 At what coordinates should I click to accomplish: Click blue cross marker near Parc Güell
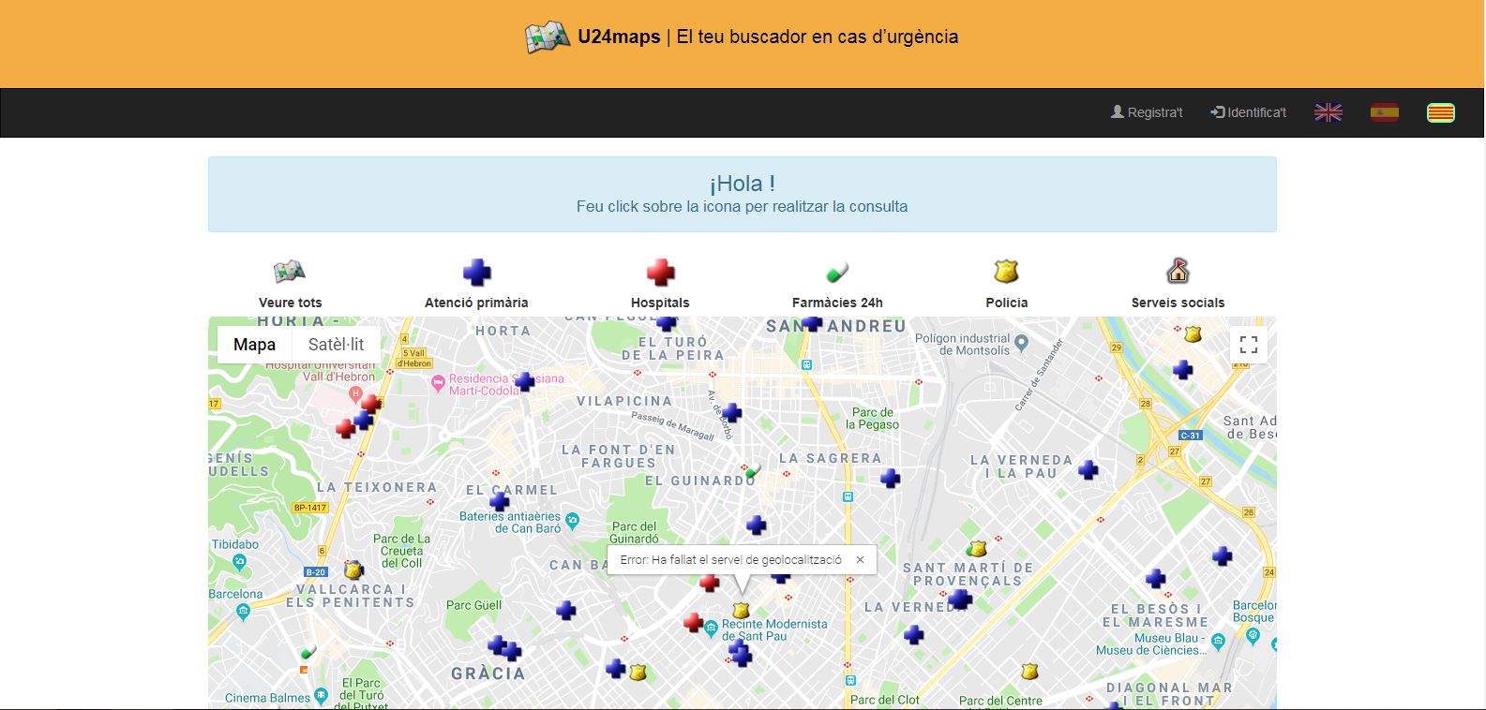coord(565,611)
